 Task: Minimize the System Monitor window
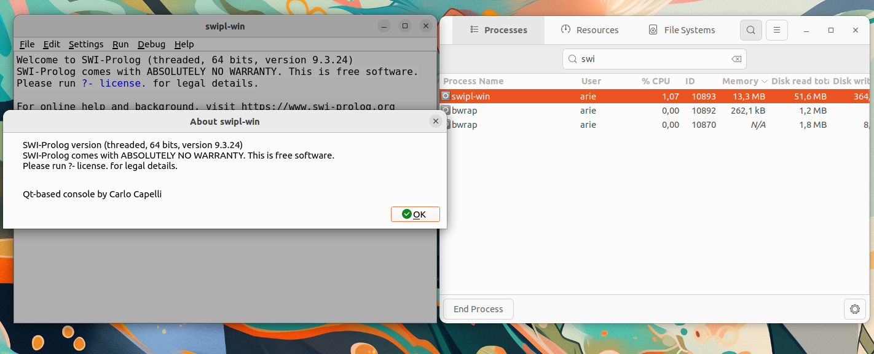point(806,30)
